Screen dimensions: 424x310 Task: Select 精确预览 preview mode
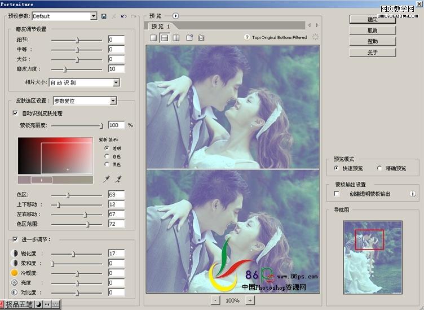click(x=379, y=168)
